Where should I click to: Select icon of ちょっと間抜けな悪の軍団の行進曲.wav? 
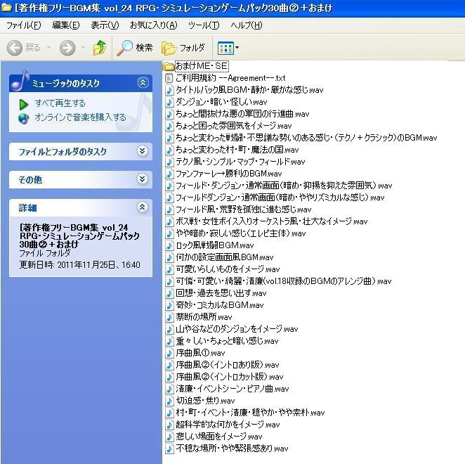click(x=169, y=114)
